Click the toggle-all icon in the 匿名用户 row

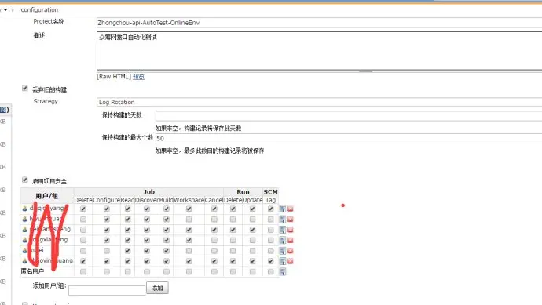pyautogui.click(x=283, y=272)
